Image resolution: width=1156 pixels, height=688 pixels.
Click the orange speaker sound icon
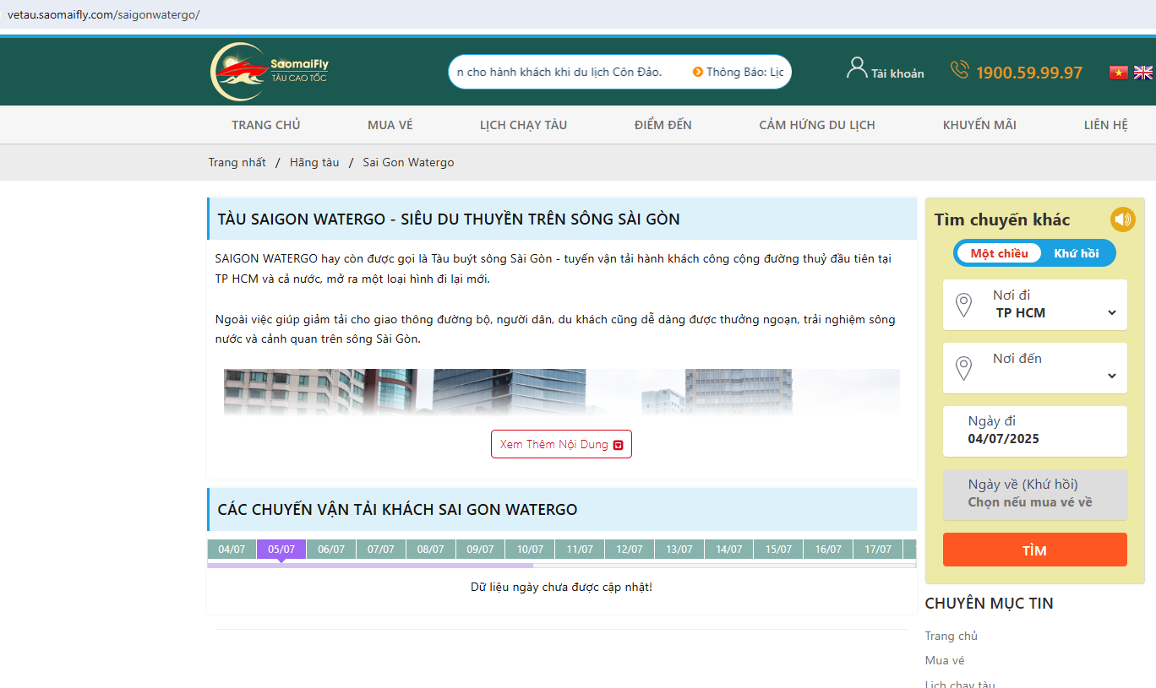[1122, 219]
